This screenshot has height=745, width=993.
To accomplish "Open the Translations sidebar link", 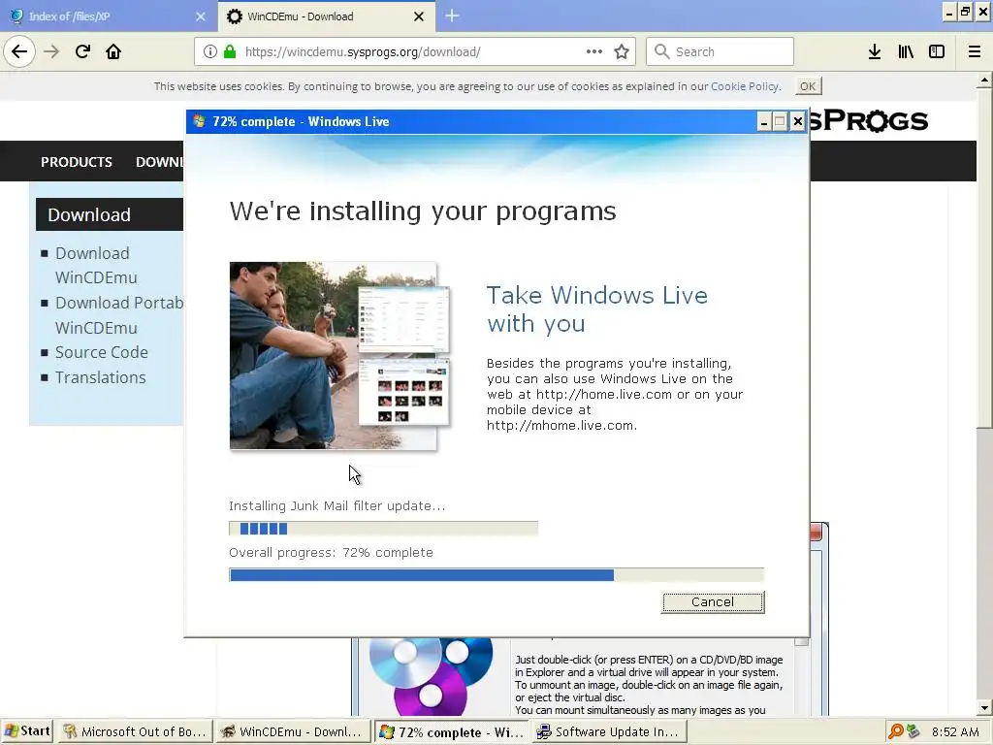I will [100, 377].
